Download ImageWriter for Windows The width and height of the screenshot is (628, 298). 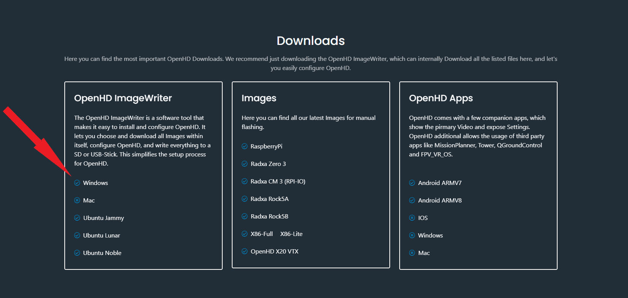pyautogui.click(x=96, y=183)
